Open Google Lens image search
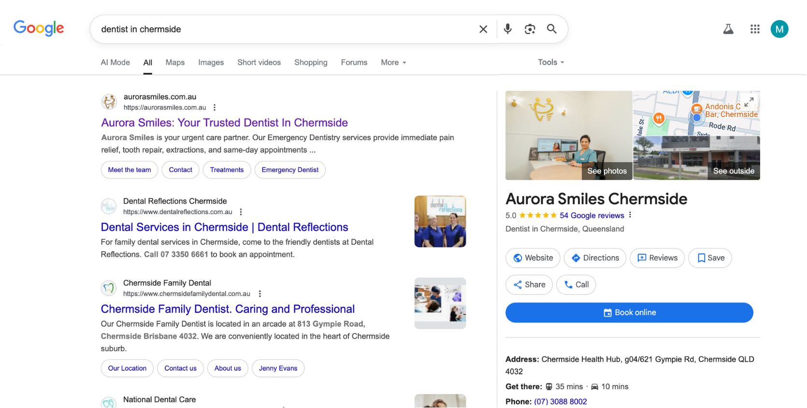The height and width of the screenshot is (408, 807). click(530, 29)
